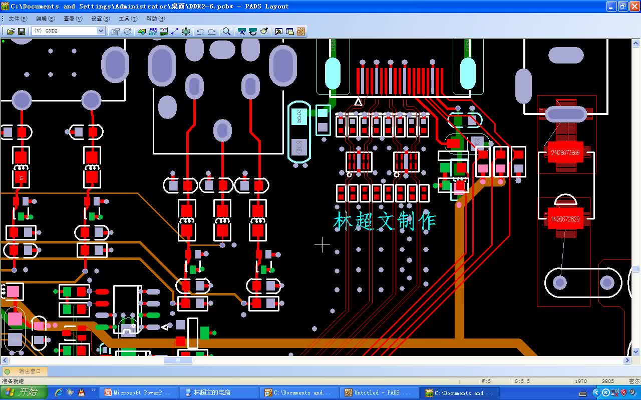641x400 pixels.
Task: Click the Cycle selection toolbar icon
Action: pos(127,31)
